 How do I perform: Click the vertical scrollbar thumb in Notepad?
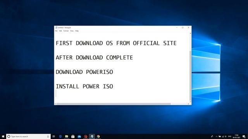tap(190, 75)
